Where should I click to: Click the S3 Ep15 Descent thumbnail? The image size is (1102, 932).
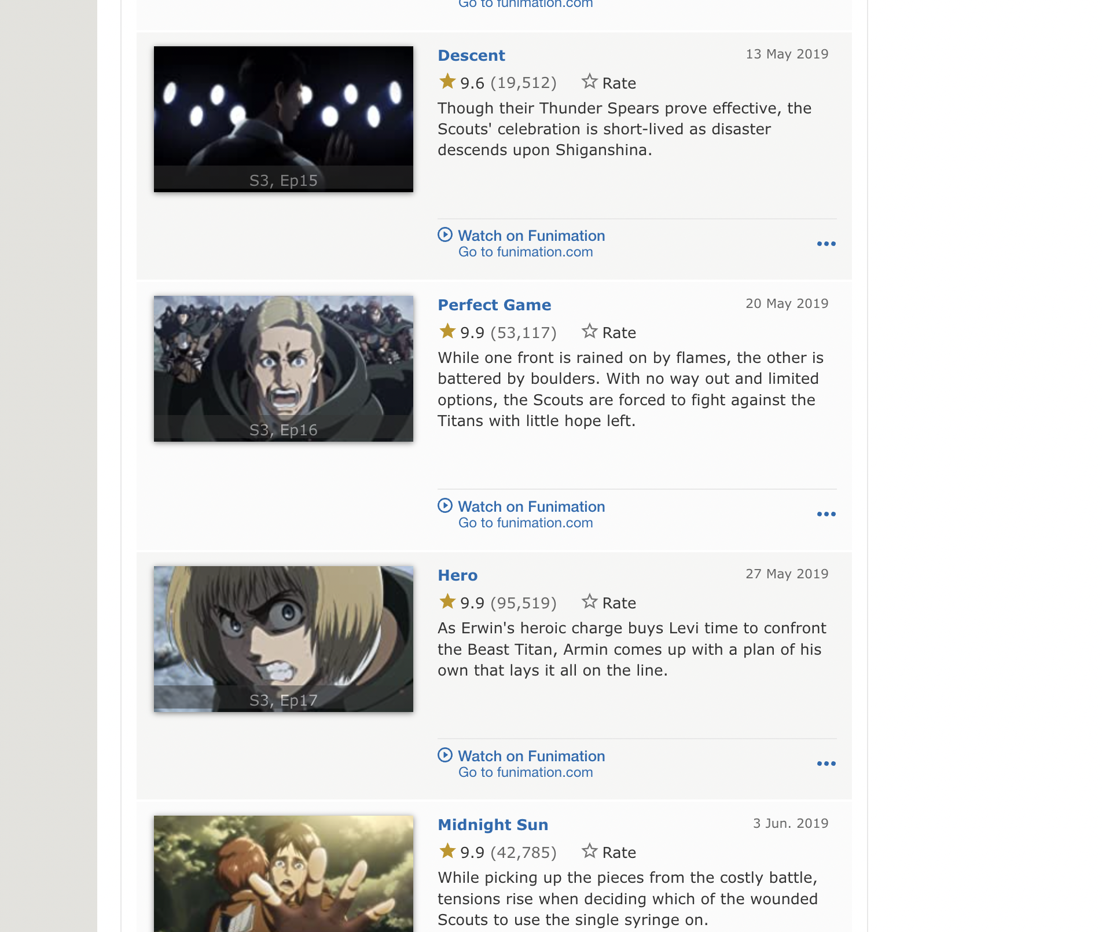(284, 119)
